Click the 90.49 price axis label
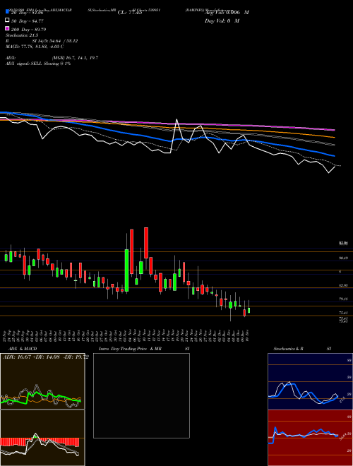 coord(343,258)
